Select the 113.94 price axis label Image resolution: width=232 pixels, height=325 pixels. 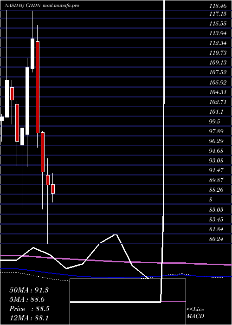218,33
